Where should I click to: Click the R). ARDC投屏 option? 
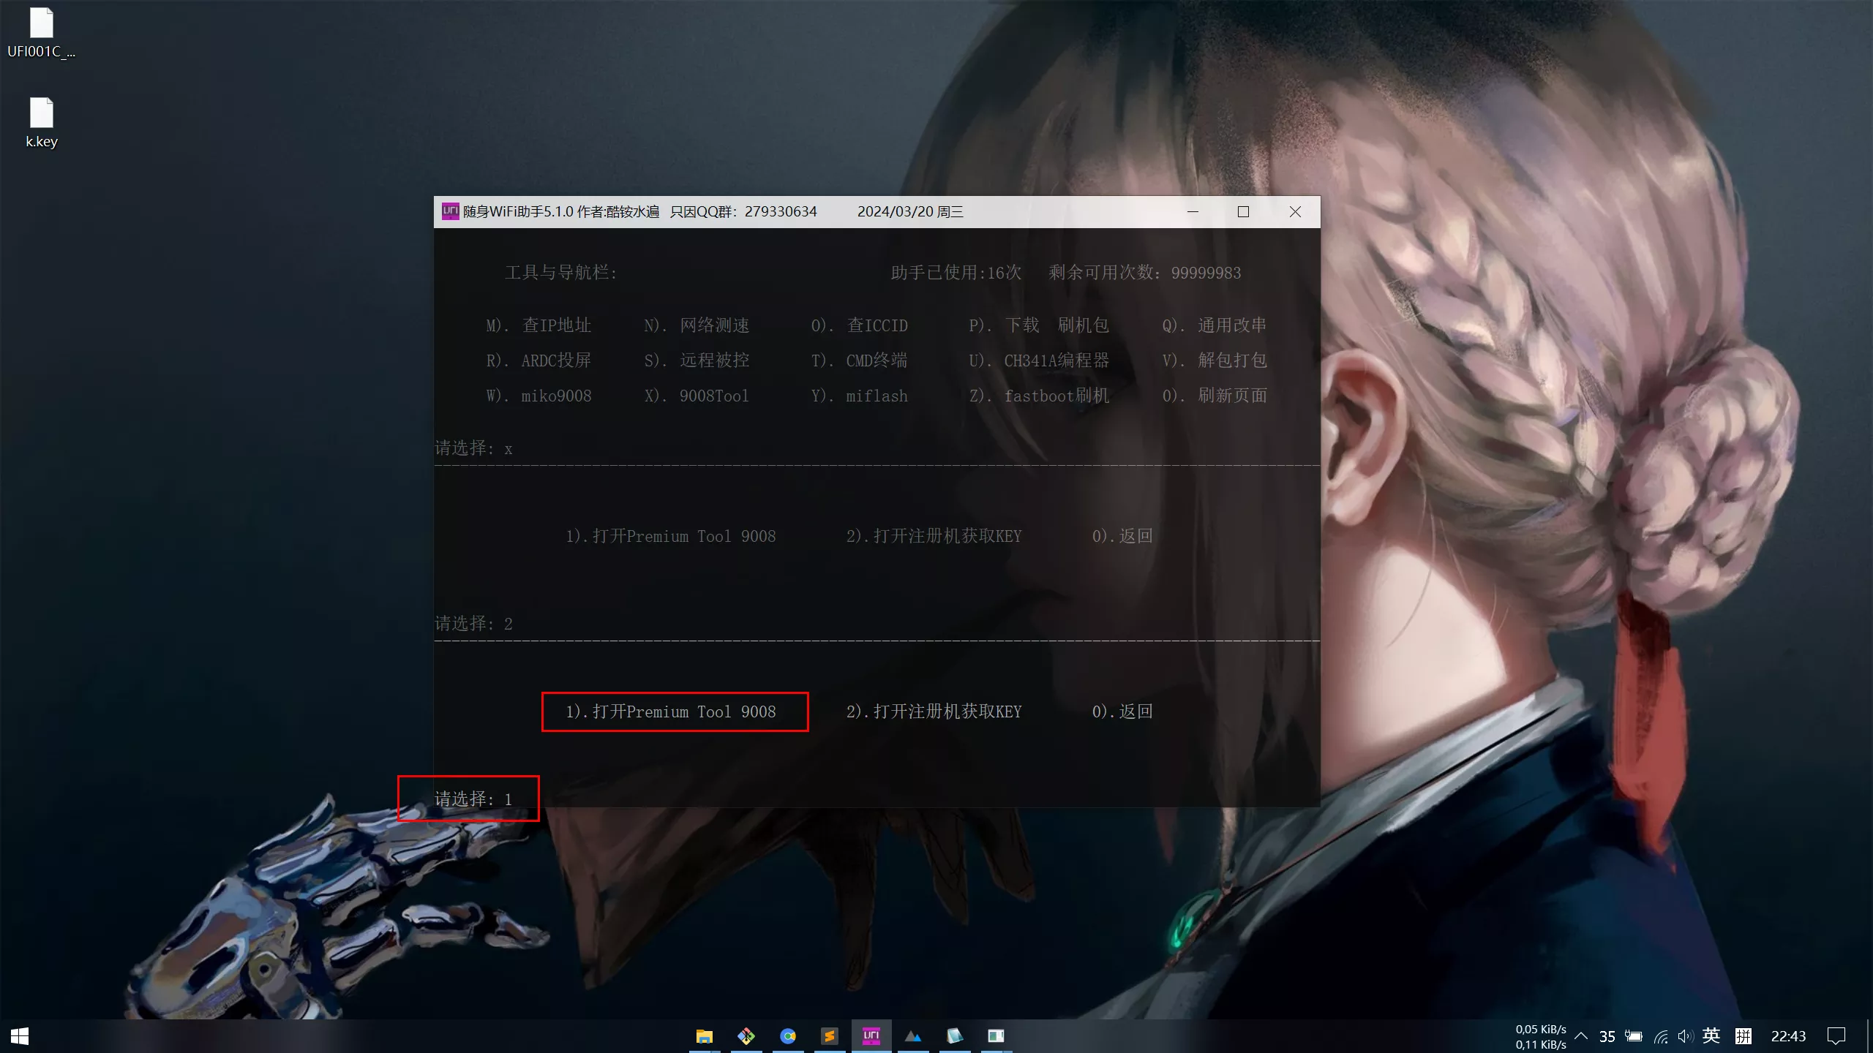point(538,361)
